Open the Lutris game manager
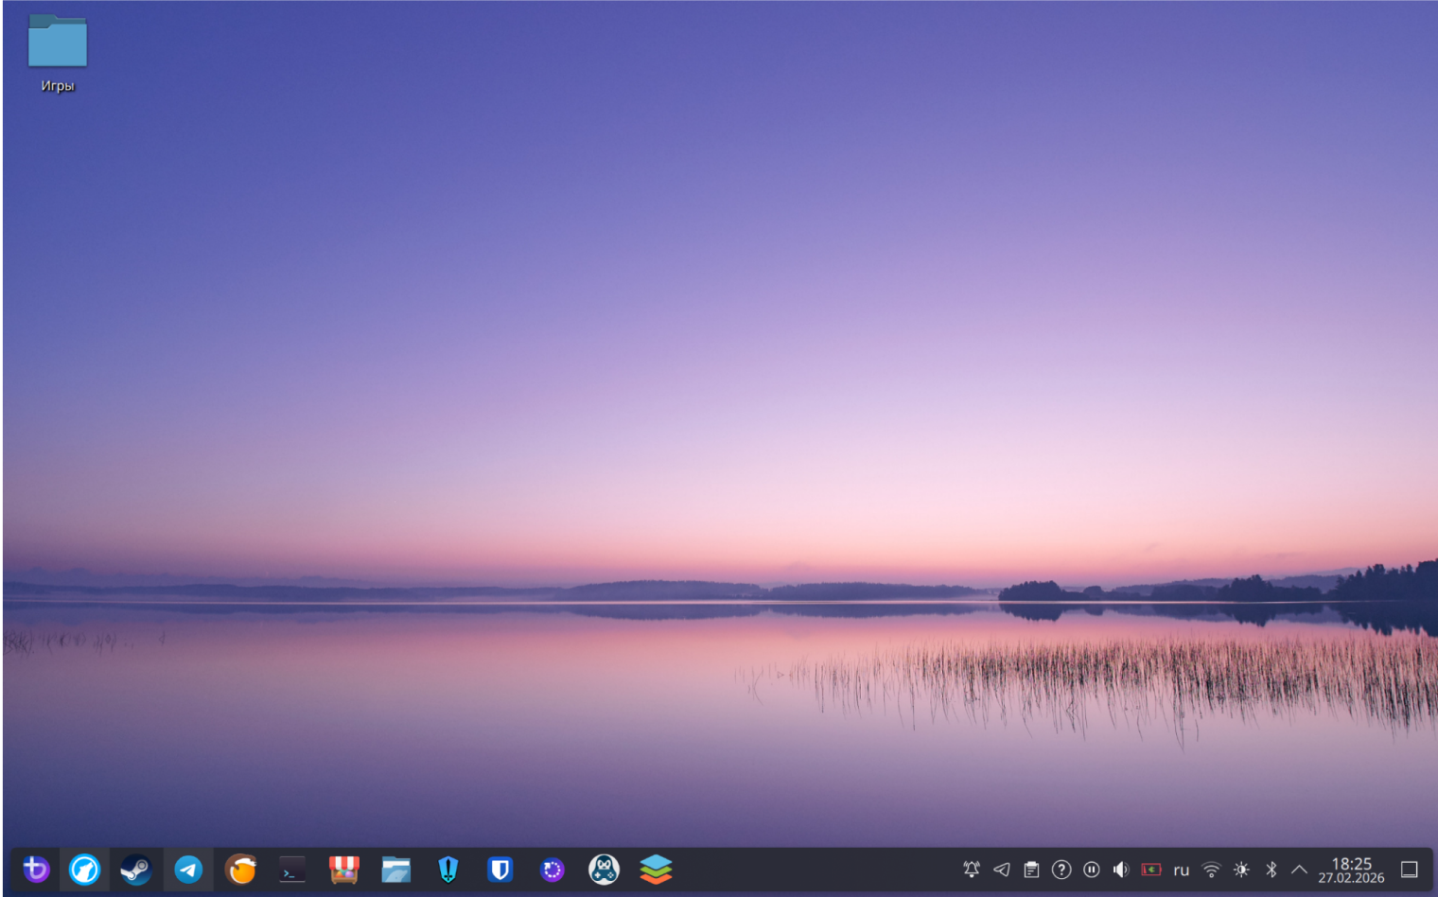Viewport: 1438px width, 897px height. click(240, 869)
